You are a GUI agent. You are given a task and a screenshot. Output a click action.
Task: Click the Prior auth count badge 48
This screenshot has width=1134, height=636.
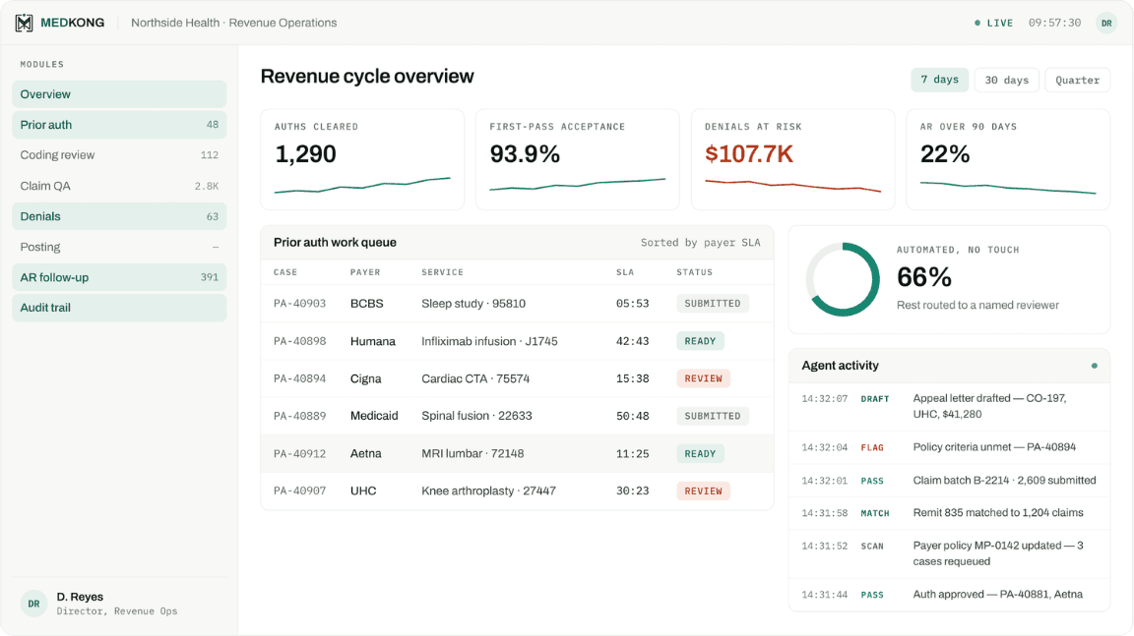point(212,125)
